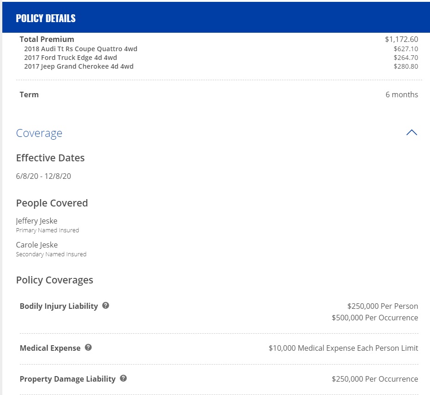
Task: Click the Coverage section heading
Action: tap(39, 133)
